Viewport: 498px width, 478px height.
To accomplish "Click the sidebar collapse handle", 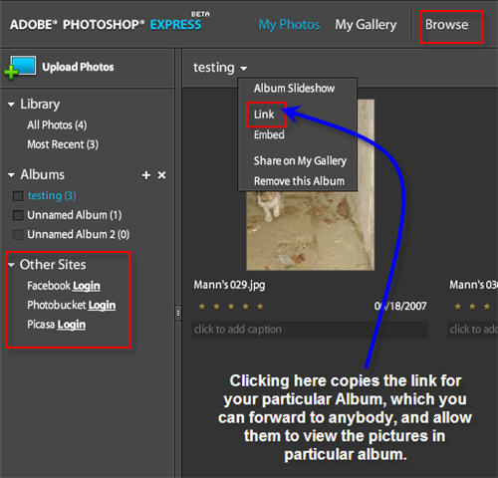I will point(178,313).
